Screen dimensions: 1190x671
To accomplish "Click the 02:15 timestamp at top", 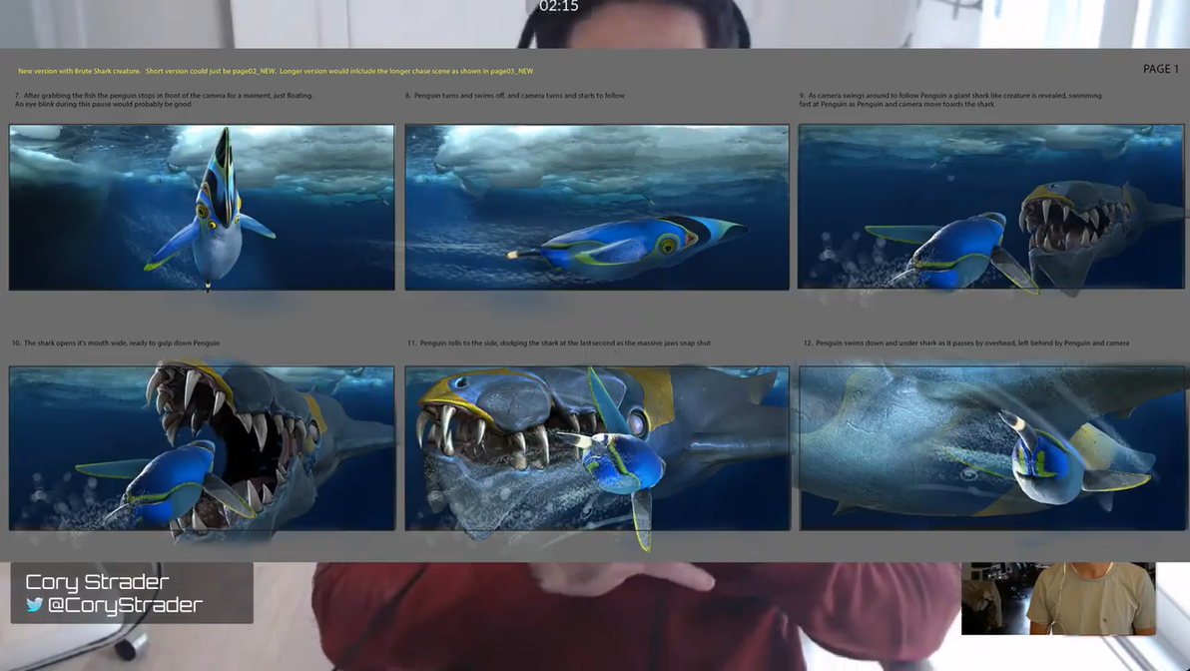I will [558, 7].
